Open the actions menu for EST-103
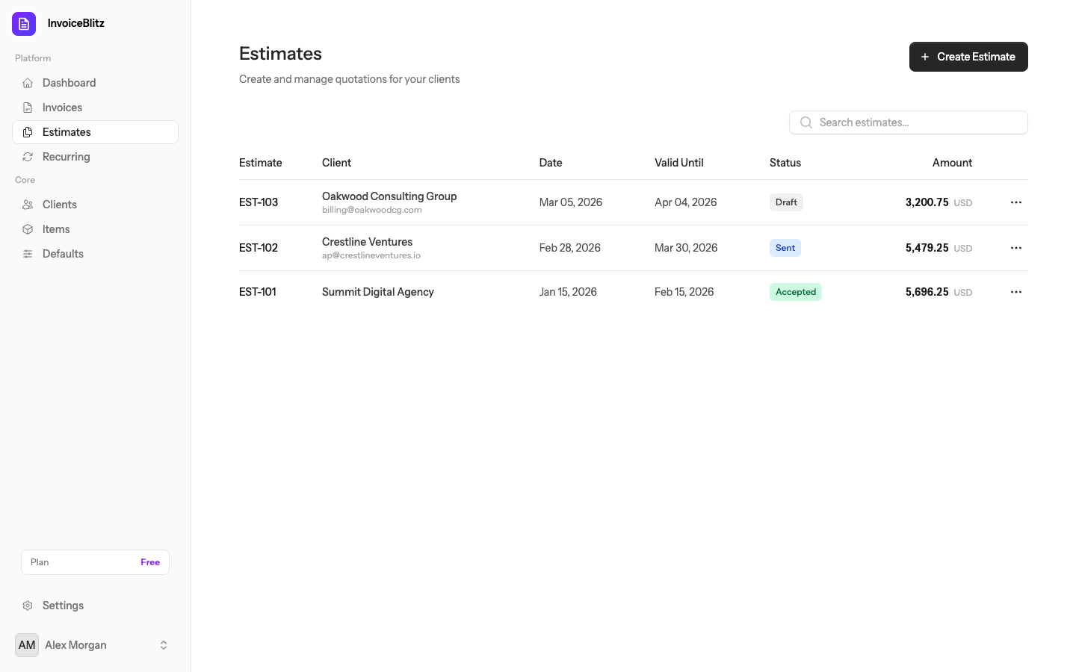Image resolution: width=1076 pixels, height=672 pixels. [1015, 202]
